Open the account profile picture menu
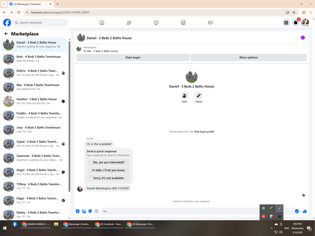Image resolution: width=315 pixels, height=236 pixels. (x=305, y=23)
